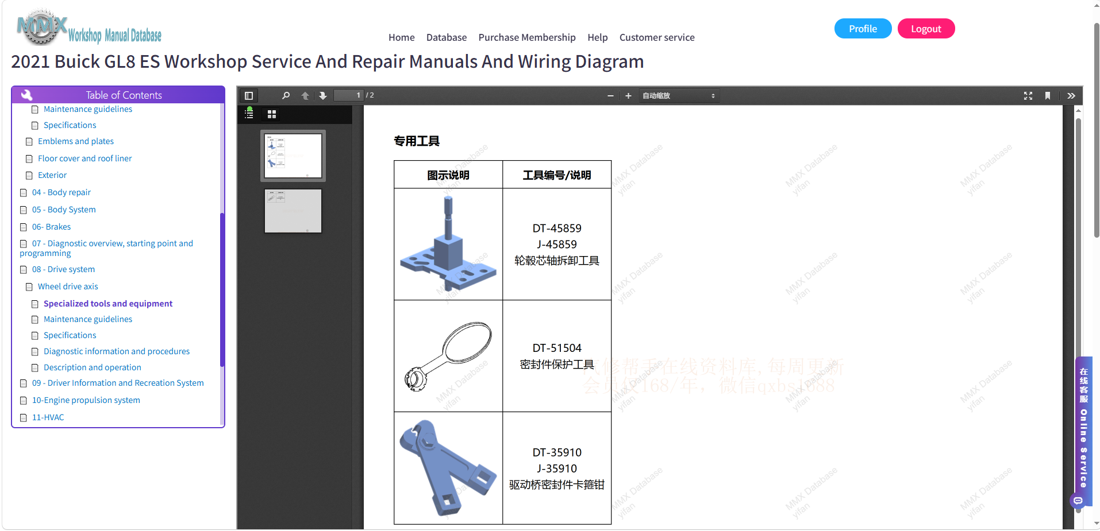Toggle the PDF viewer sidebar
The width and height of the screenshot is (1100, 531).
249,96
